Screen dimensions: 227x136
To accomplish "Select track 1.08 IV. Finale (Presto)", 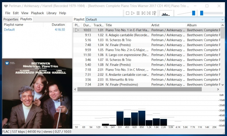I will [147, 65].
